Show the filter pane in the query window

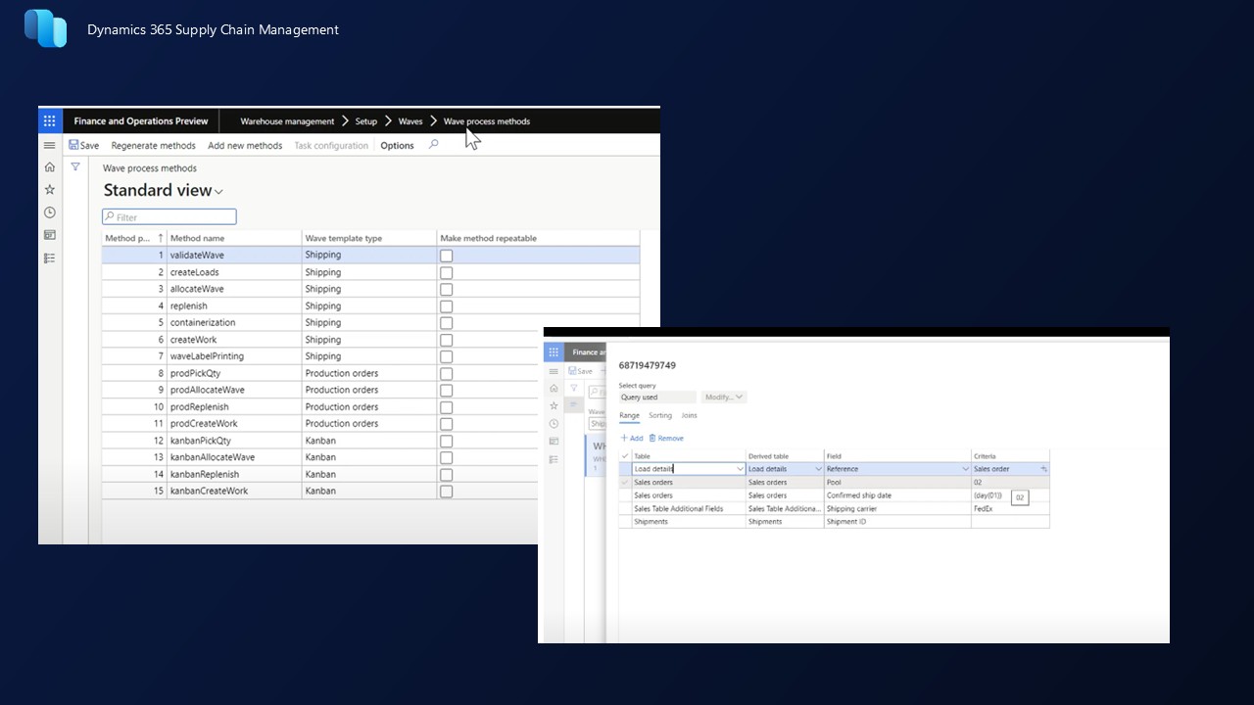point(575,389)
